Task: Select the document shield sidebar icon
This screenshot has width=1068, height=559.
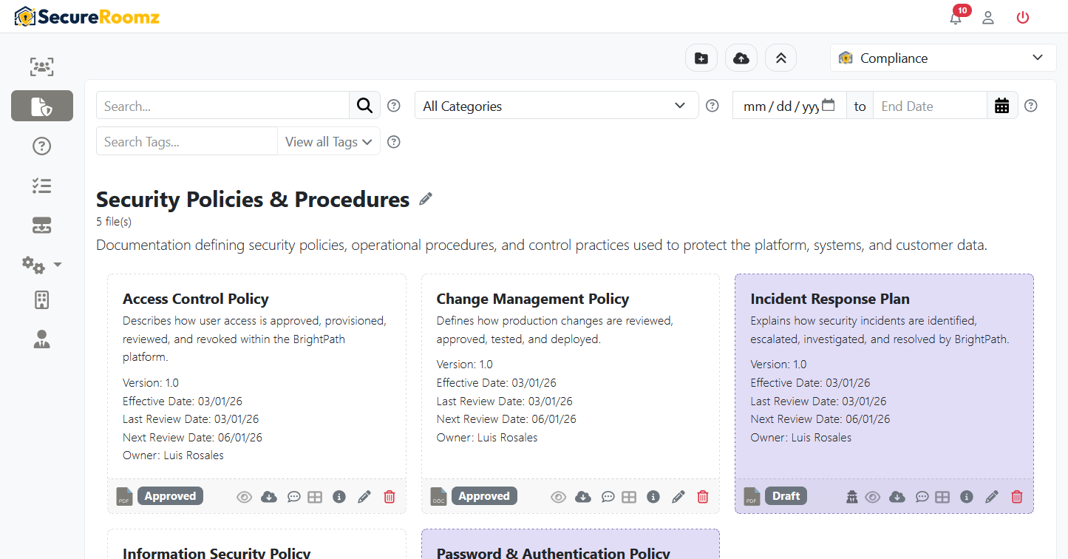Action: coord(42,106)
